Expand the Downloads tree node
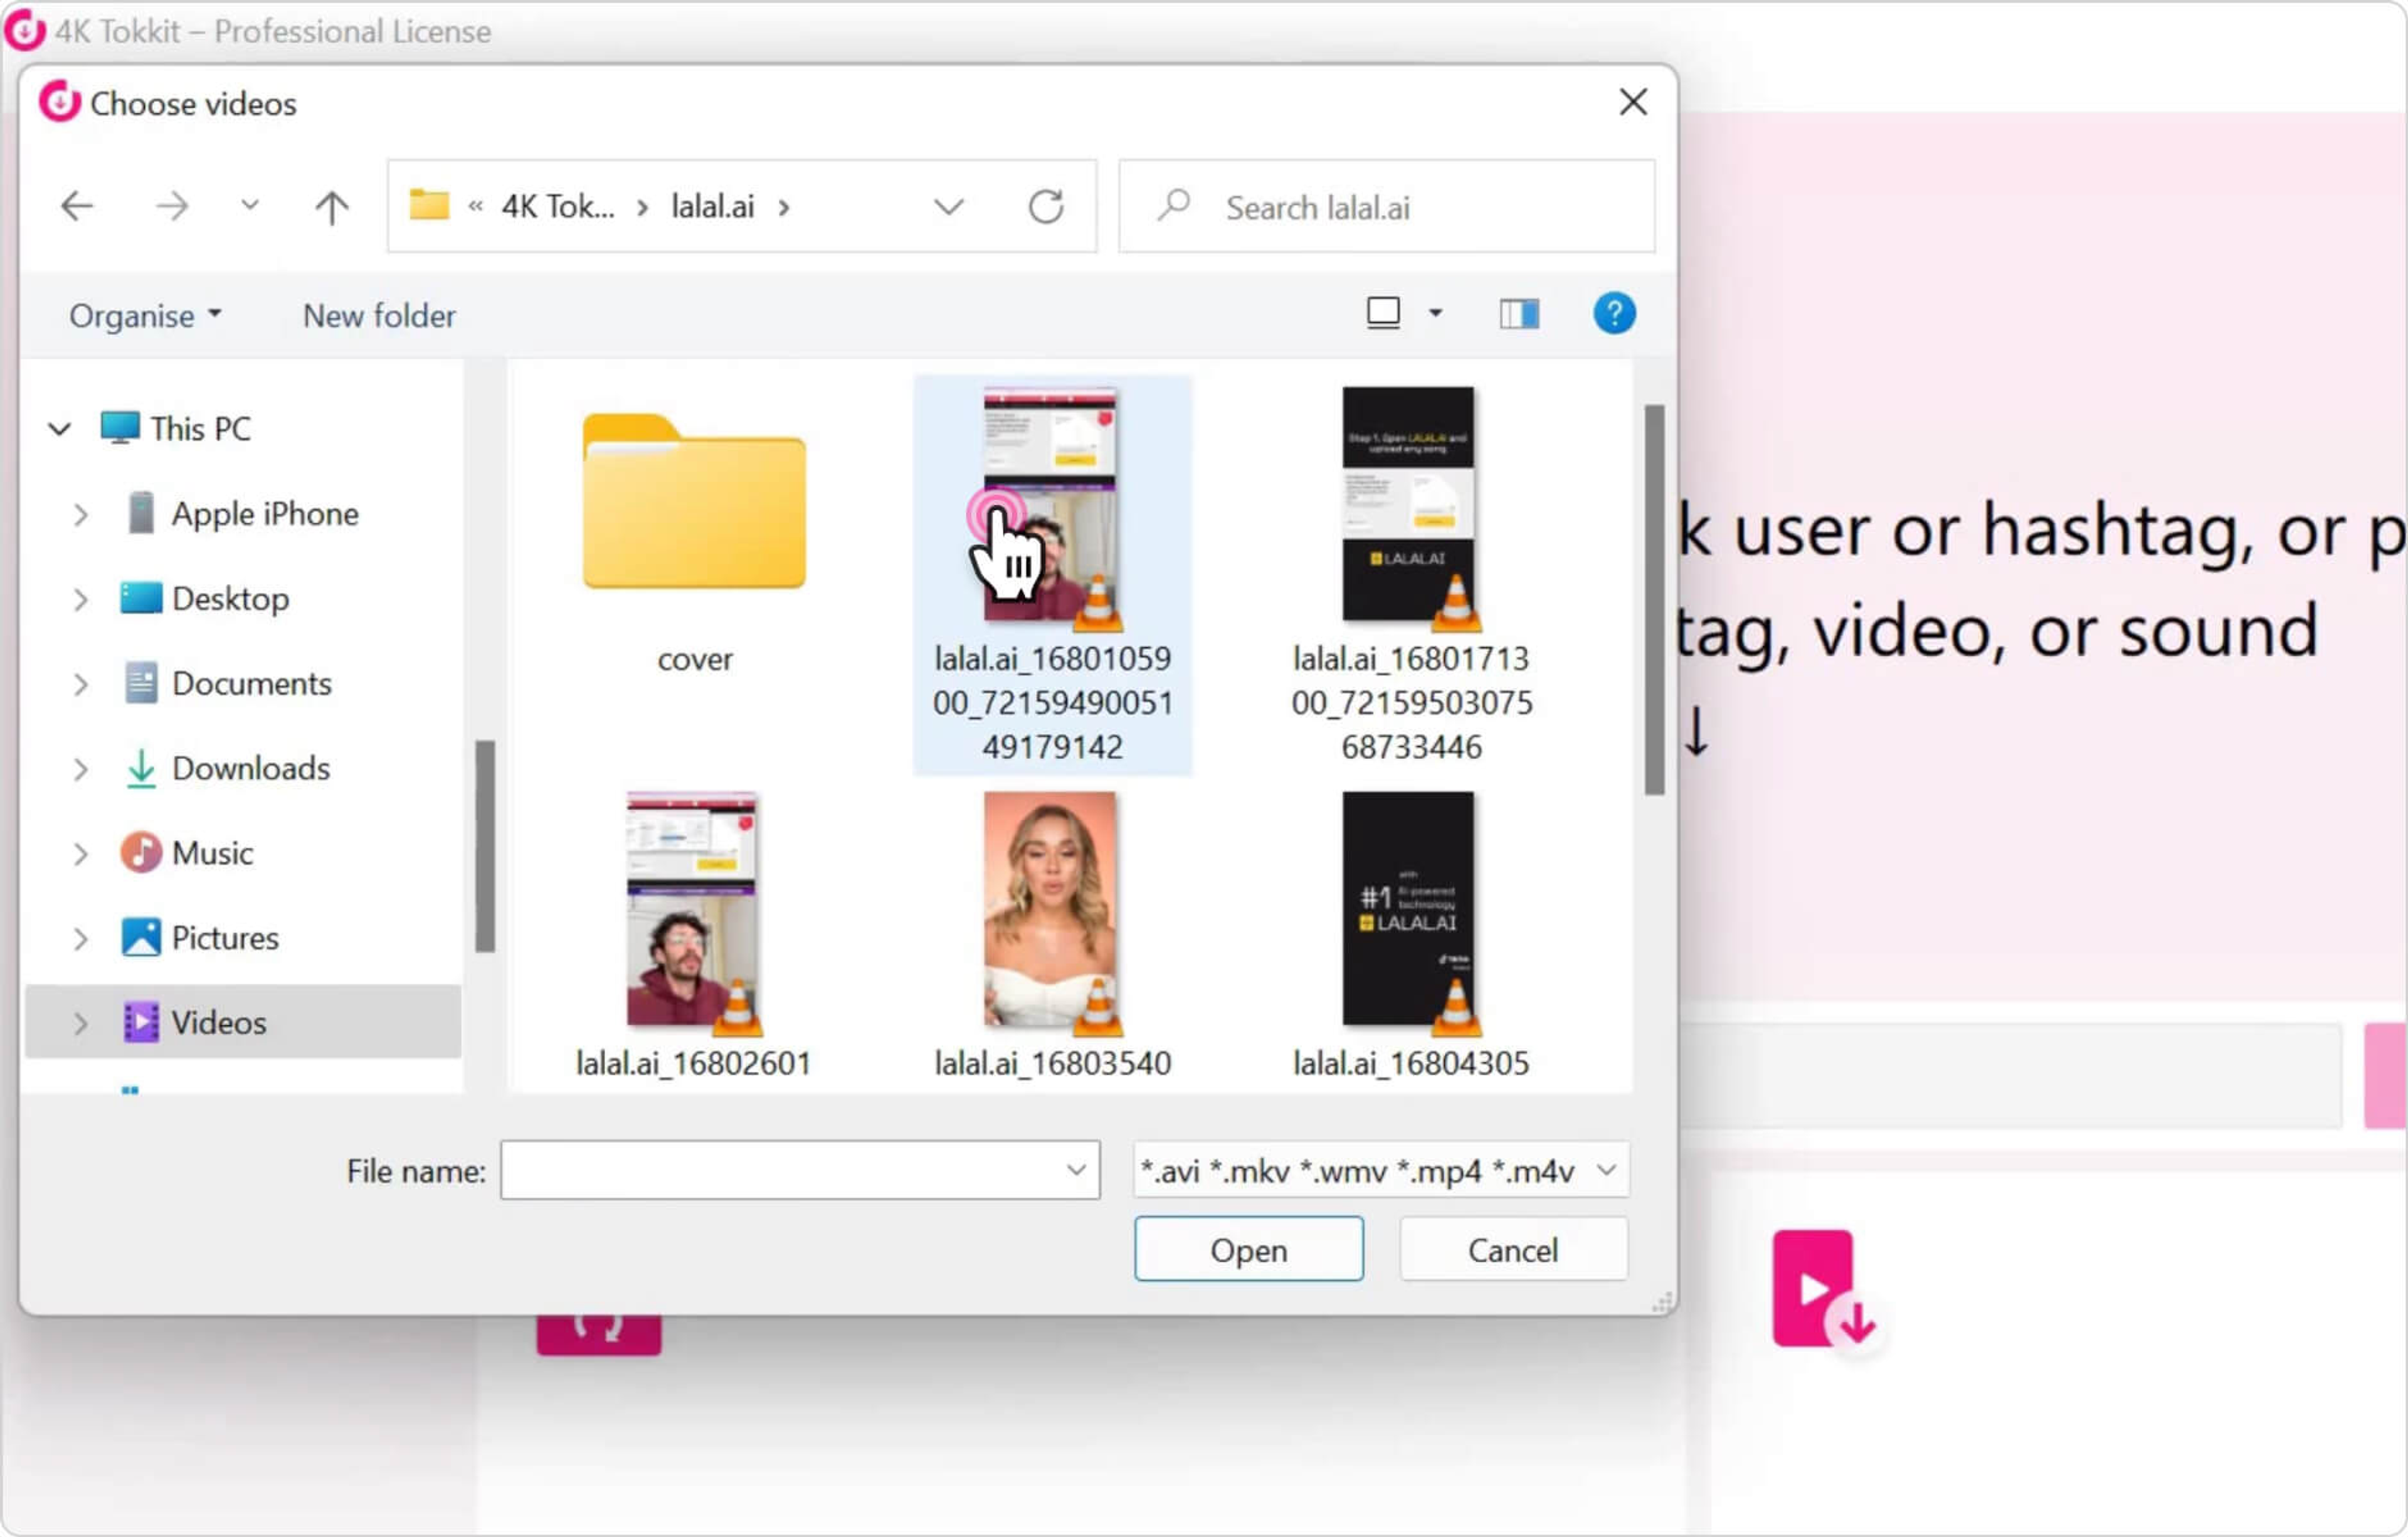The image size is (2408, 1537). (81, 769)
